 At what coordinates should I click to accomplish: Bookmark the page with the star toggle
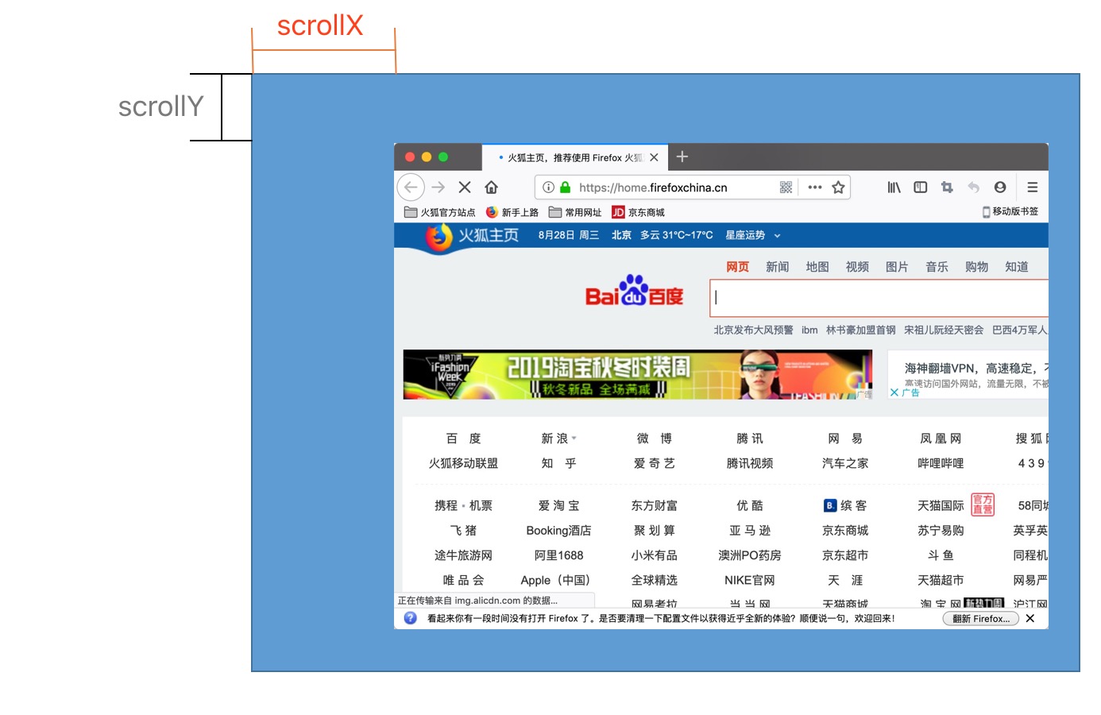[x=838, y=187]
